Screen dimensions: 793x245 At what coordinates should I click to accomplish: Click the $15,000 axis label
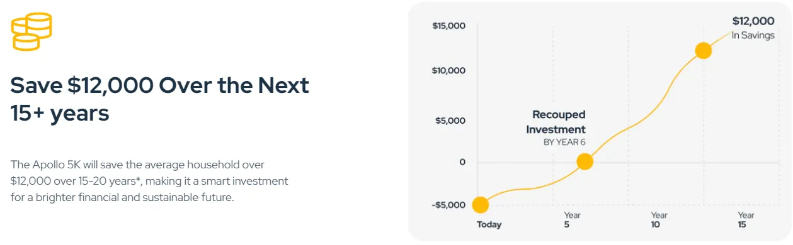pyautogui.click(x=449, y=26)
